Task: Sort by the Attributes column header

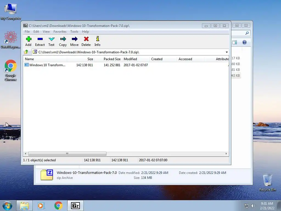Action: 217,59
